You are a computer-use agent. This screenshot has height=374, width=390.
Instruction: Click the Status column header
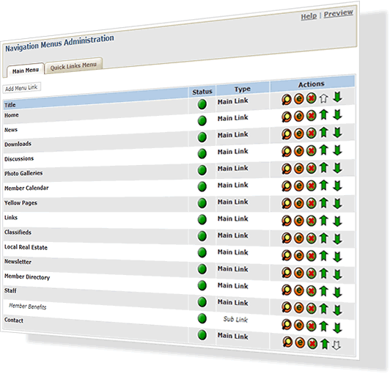(202, 92)
